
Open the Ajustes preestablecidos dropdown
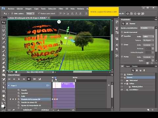pos(147,28)
